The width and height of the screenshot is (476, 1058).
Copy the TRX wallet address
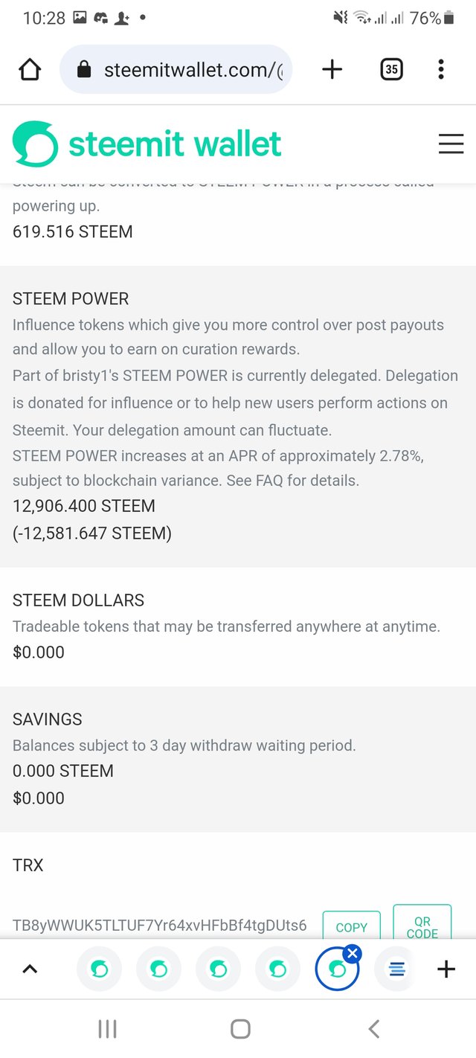351,926
